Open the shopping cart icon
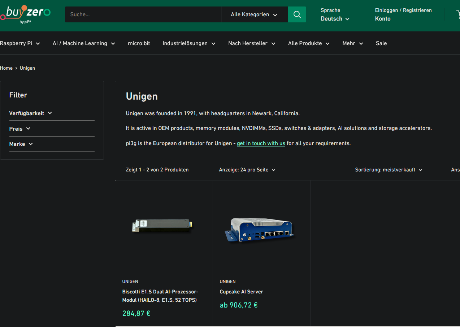Viewport: 460px width, 327px height. [x=458, y=14]
